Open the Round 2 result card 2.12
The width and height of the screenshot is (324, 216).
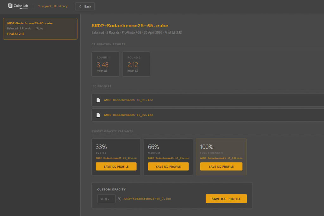pyautogui.click(x=136, y=64)
